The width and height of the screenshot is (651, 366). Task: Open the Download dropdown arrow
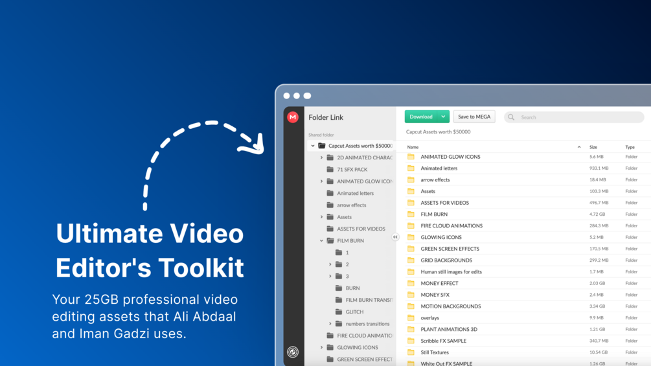(444, 117)
